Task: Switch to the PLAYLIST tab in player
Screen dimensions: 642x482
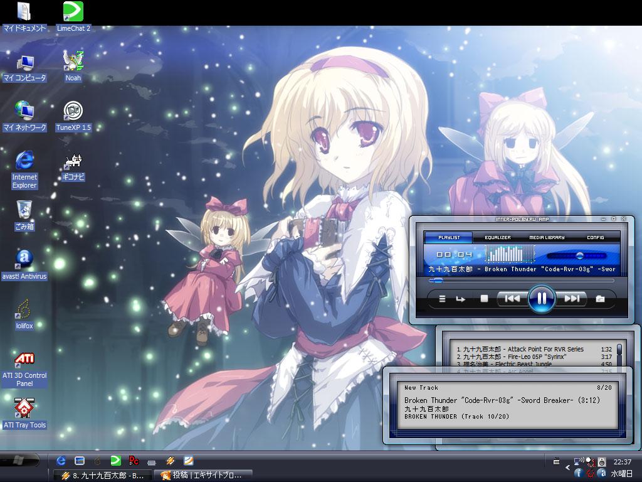Action: click(x=449, y=237)
